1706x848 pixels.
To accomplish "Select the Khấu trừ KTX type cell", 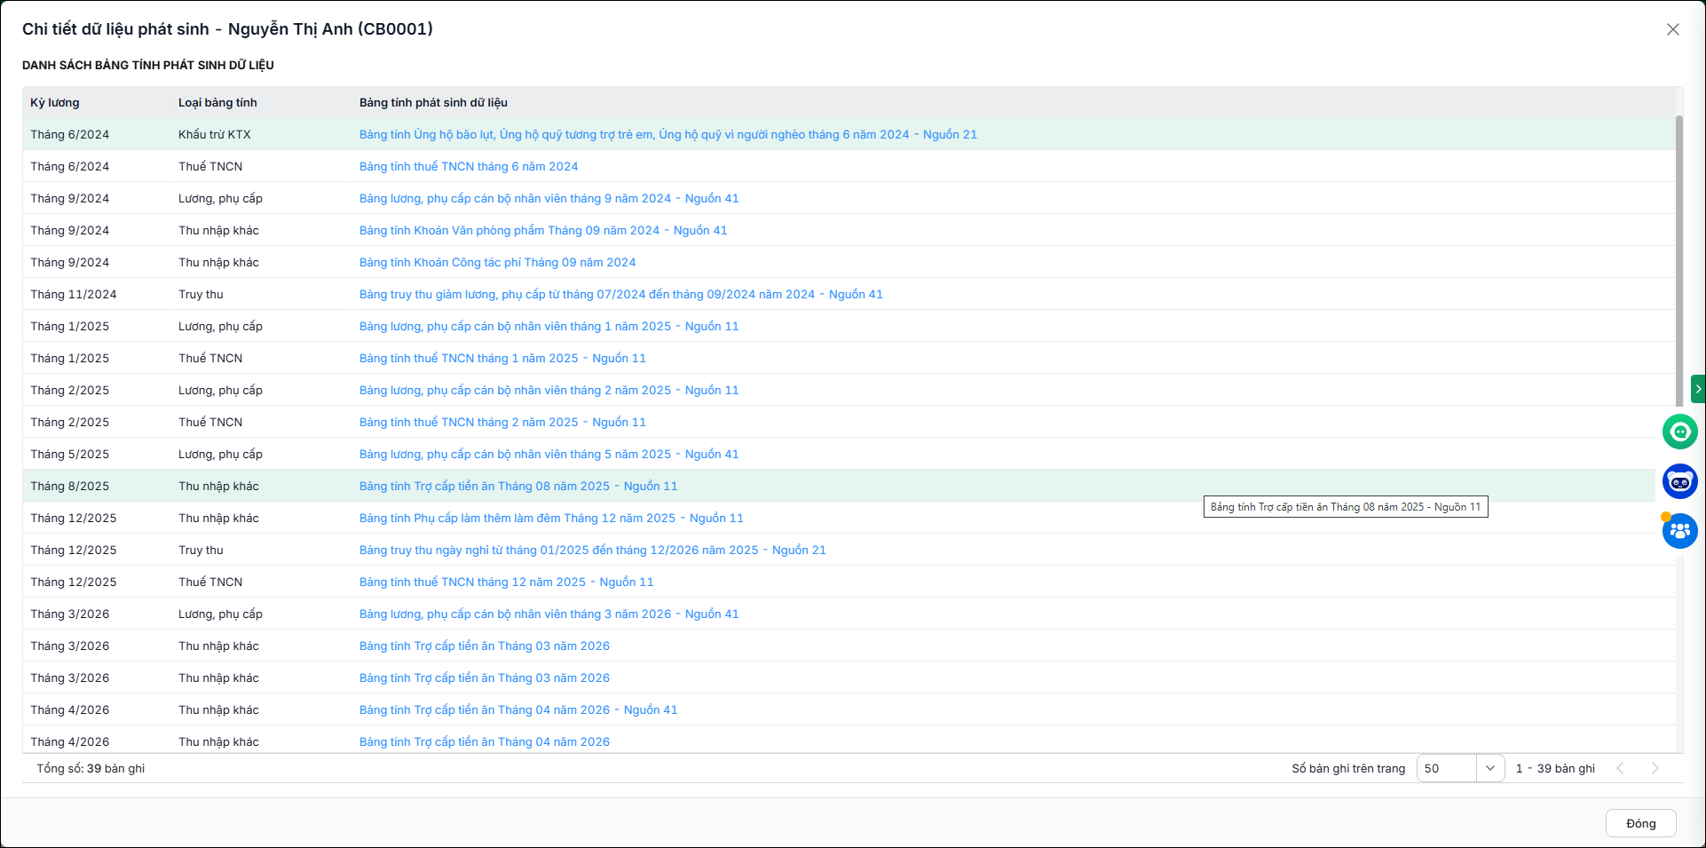I will click(215, 135).
